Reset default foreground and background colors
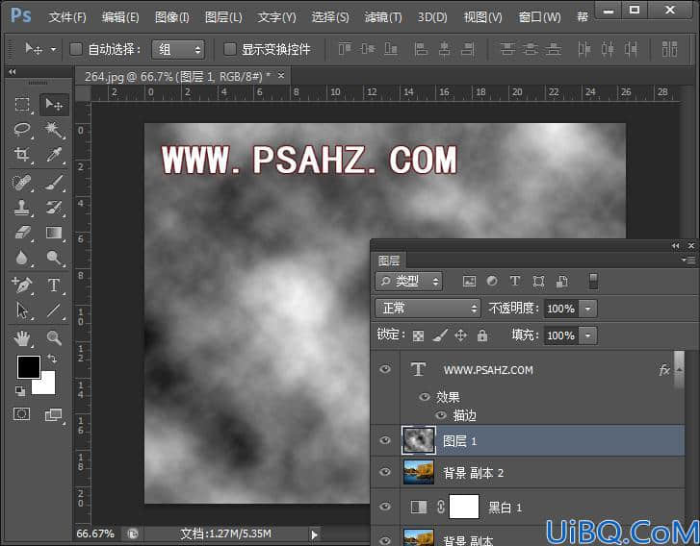Image resolution: width=700 pixels, height=546 pixels. (x=20, y=391)
